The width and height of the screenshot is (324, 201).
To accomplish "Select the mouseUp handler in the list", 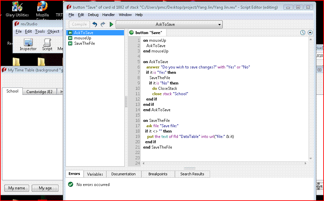I will 83,38.
